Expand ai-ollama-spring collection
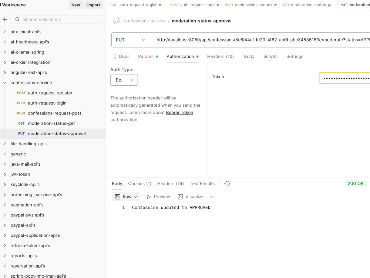Image resolution: width=370 pixels, height=278 pixels. coord(5,52)
